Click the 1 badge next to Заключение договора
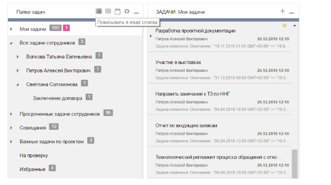The image size is (331, 185). pyautogui.click(x=89, y=97)
